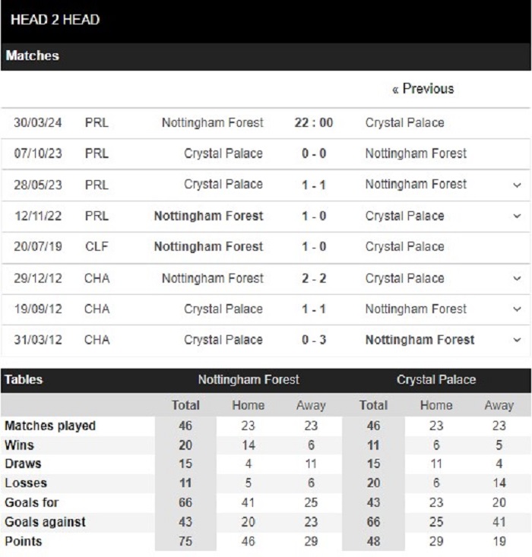532x557 pixels.
Task: Open the 2 - 2 score from 29/12/12
Action: (x=314, y=278)
